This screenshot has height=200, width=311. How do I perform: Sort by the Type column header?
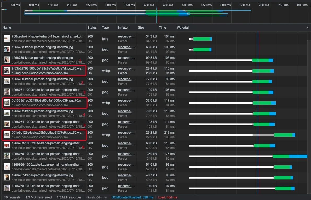pos(105,27)
